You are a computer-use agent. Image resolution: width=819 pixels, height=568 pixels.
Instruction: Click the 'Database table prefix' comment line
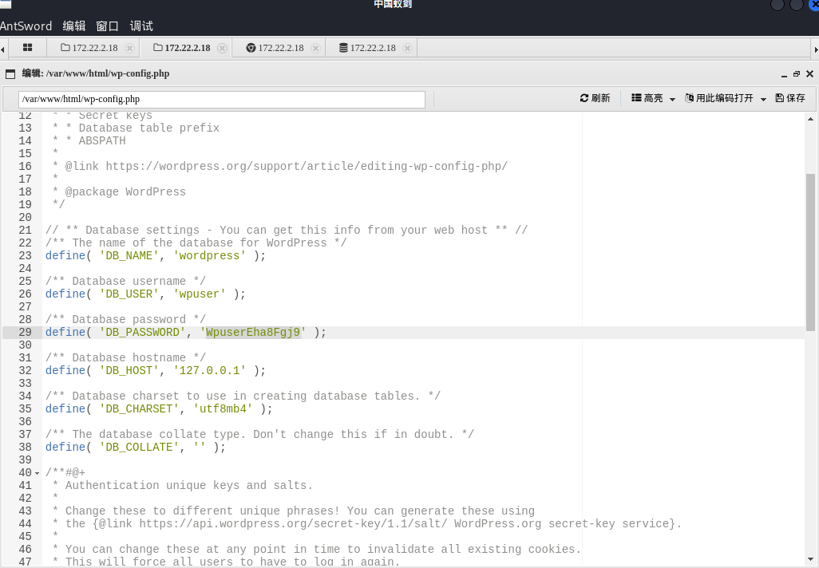148,128
